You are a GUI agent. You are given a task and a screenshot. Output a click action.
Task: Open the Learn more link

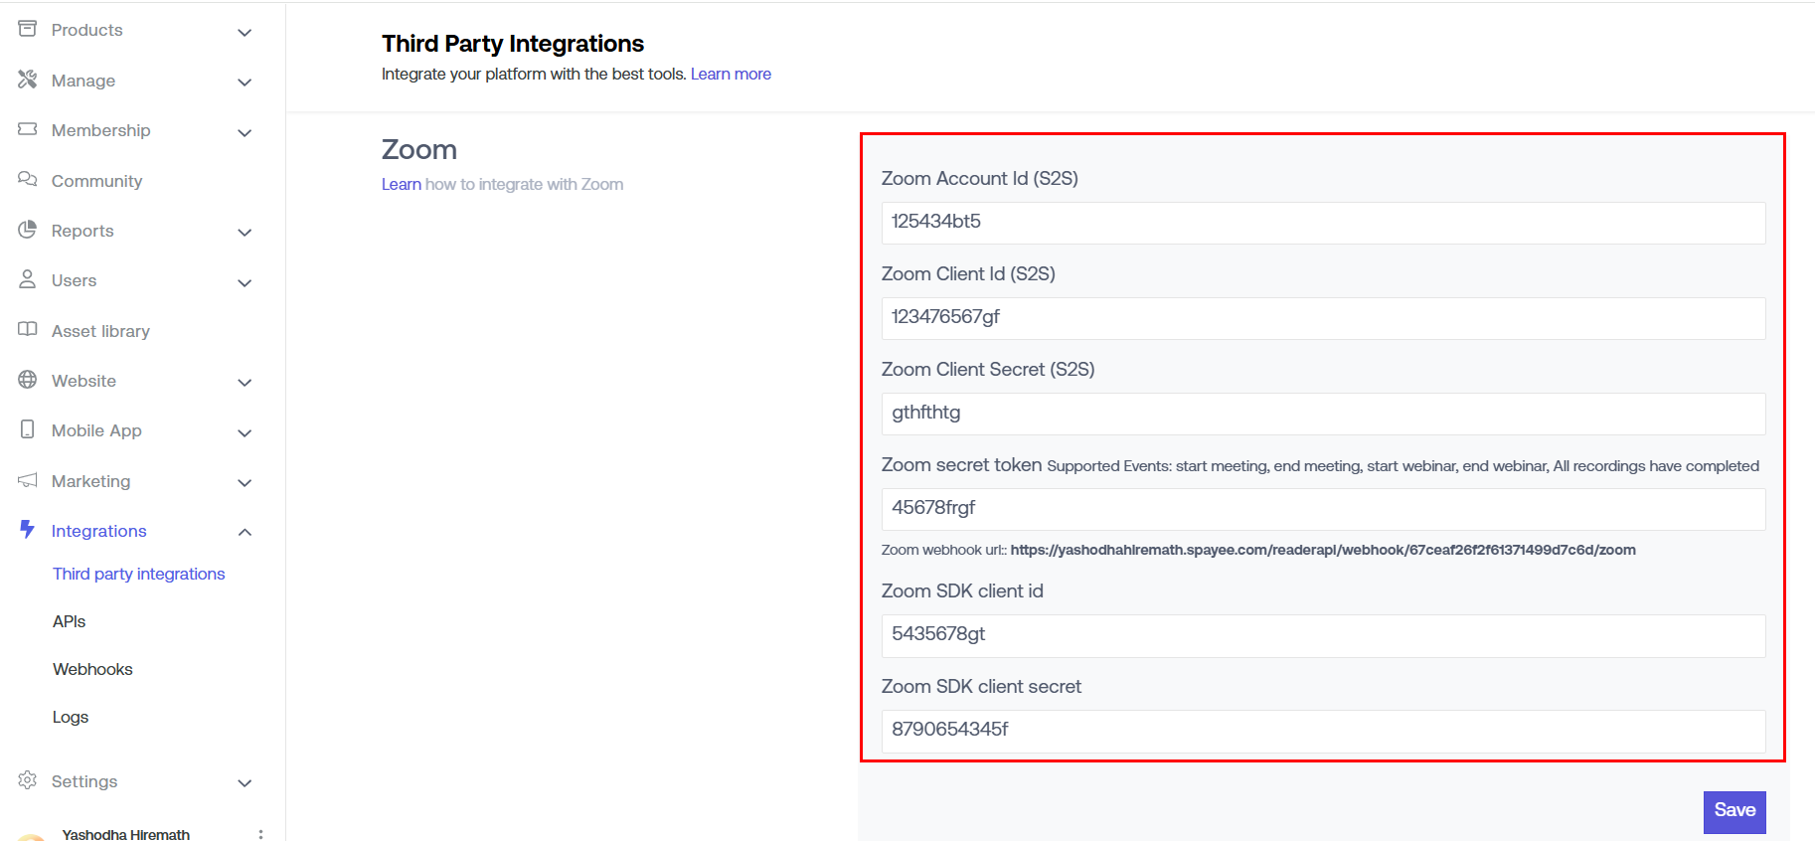(x=731, y=74)
